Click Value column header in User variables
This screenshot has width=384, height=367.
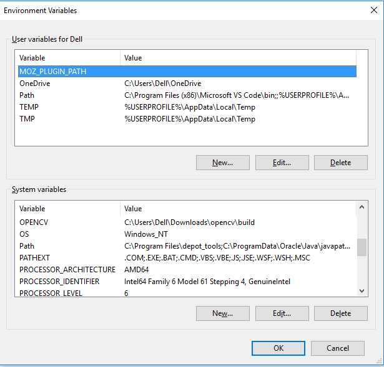click(238, 58)
